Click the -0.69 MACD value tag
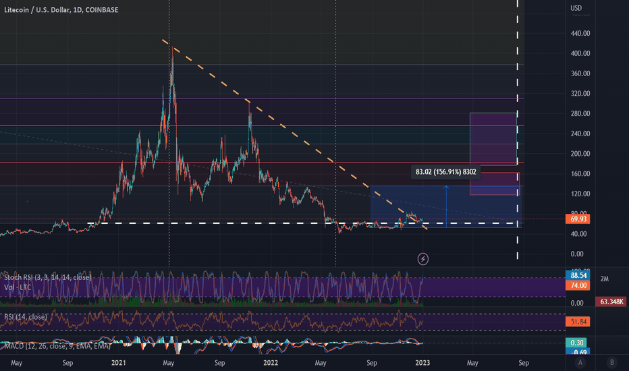Viewport: 629px width, 371px height. pos(576,351)
